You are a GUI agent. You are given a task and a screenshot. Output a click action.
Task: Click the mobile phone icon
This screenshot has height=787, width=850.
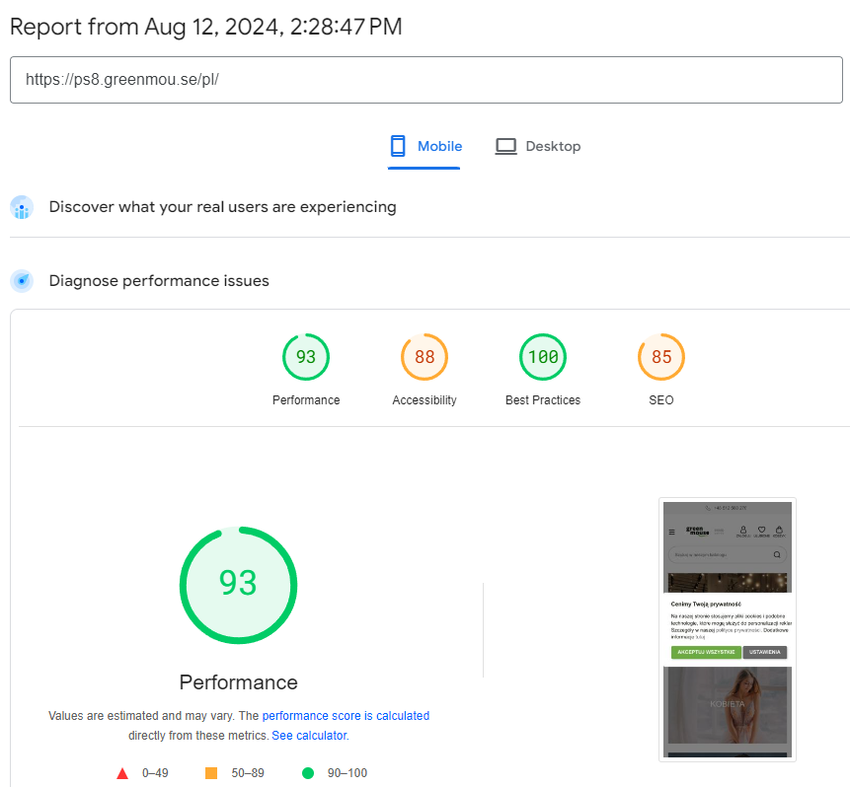(x=398, y=146)
